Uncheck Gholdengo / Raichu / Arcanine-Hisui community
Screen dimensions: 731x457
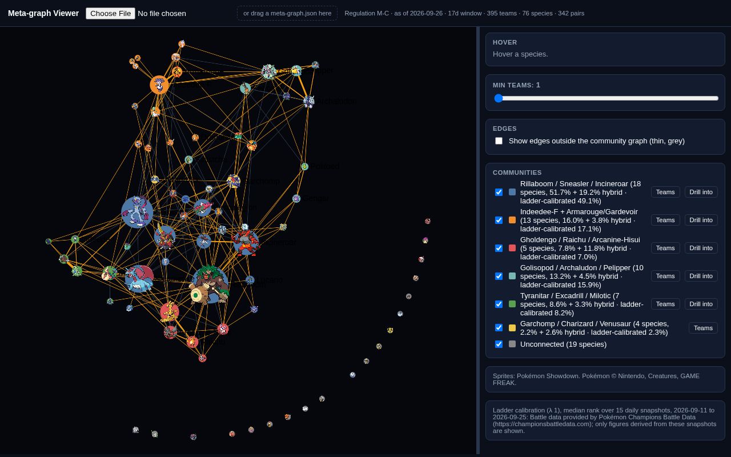(x=499, y=248)
